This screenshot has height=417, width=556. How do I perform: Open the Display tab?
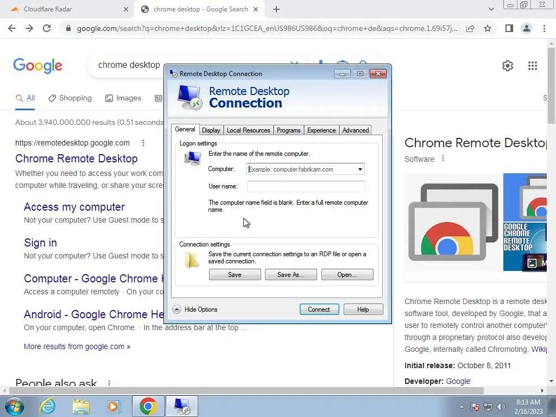211,130
